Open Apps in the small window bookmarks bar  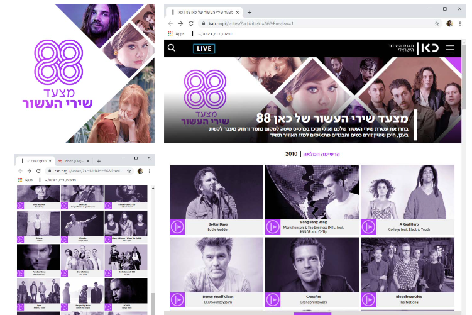(26, 180)
